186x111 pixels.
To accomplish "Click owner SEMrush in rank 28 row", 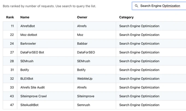I will pos(95,61).
